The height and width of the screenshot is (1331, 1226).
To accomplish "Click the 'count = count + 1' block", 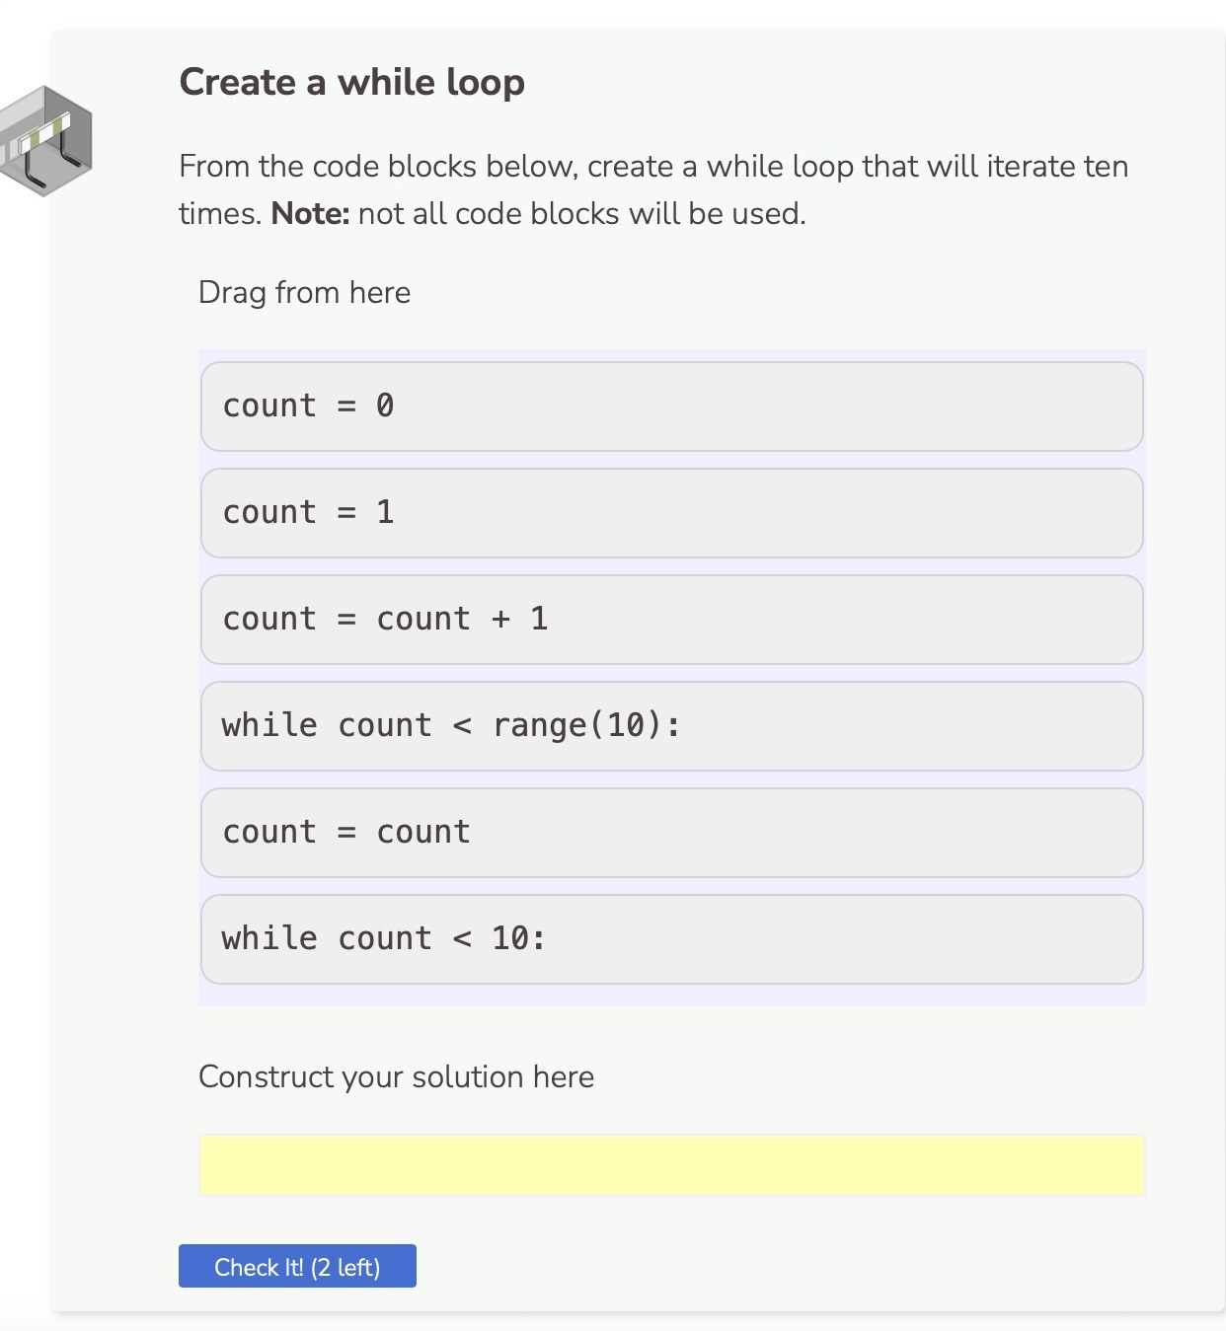I will (671, 619).
